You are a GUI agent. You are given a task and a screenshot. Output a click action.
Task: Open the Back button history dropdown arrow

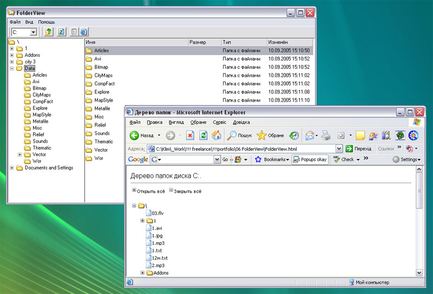click(159, 136)
